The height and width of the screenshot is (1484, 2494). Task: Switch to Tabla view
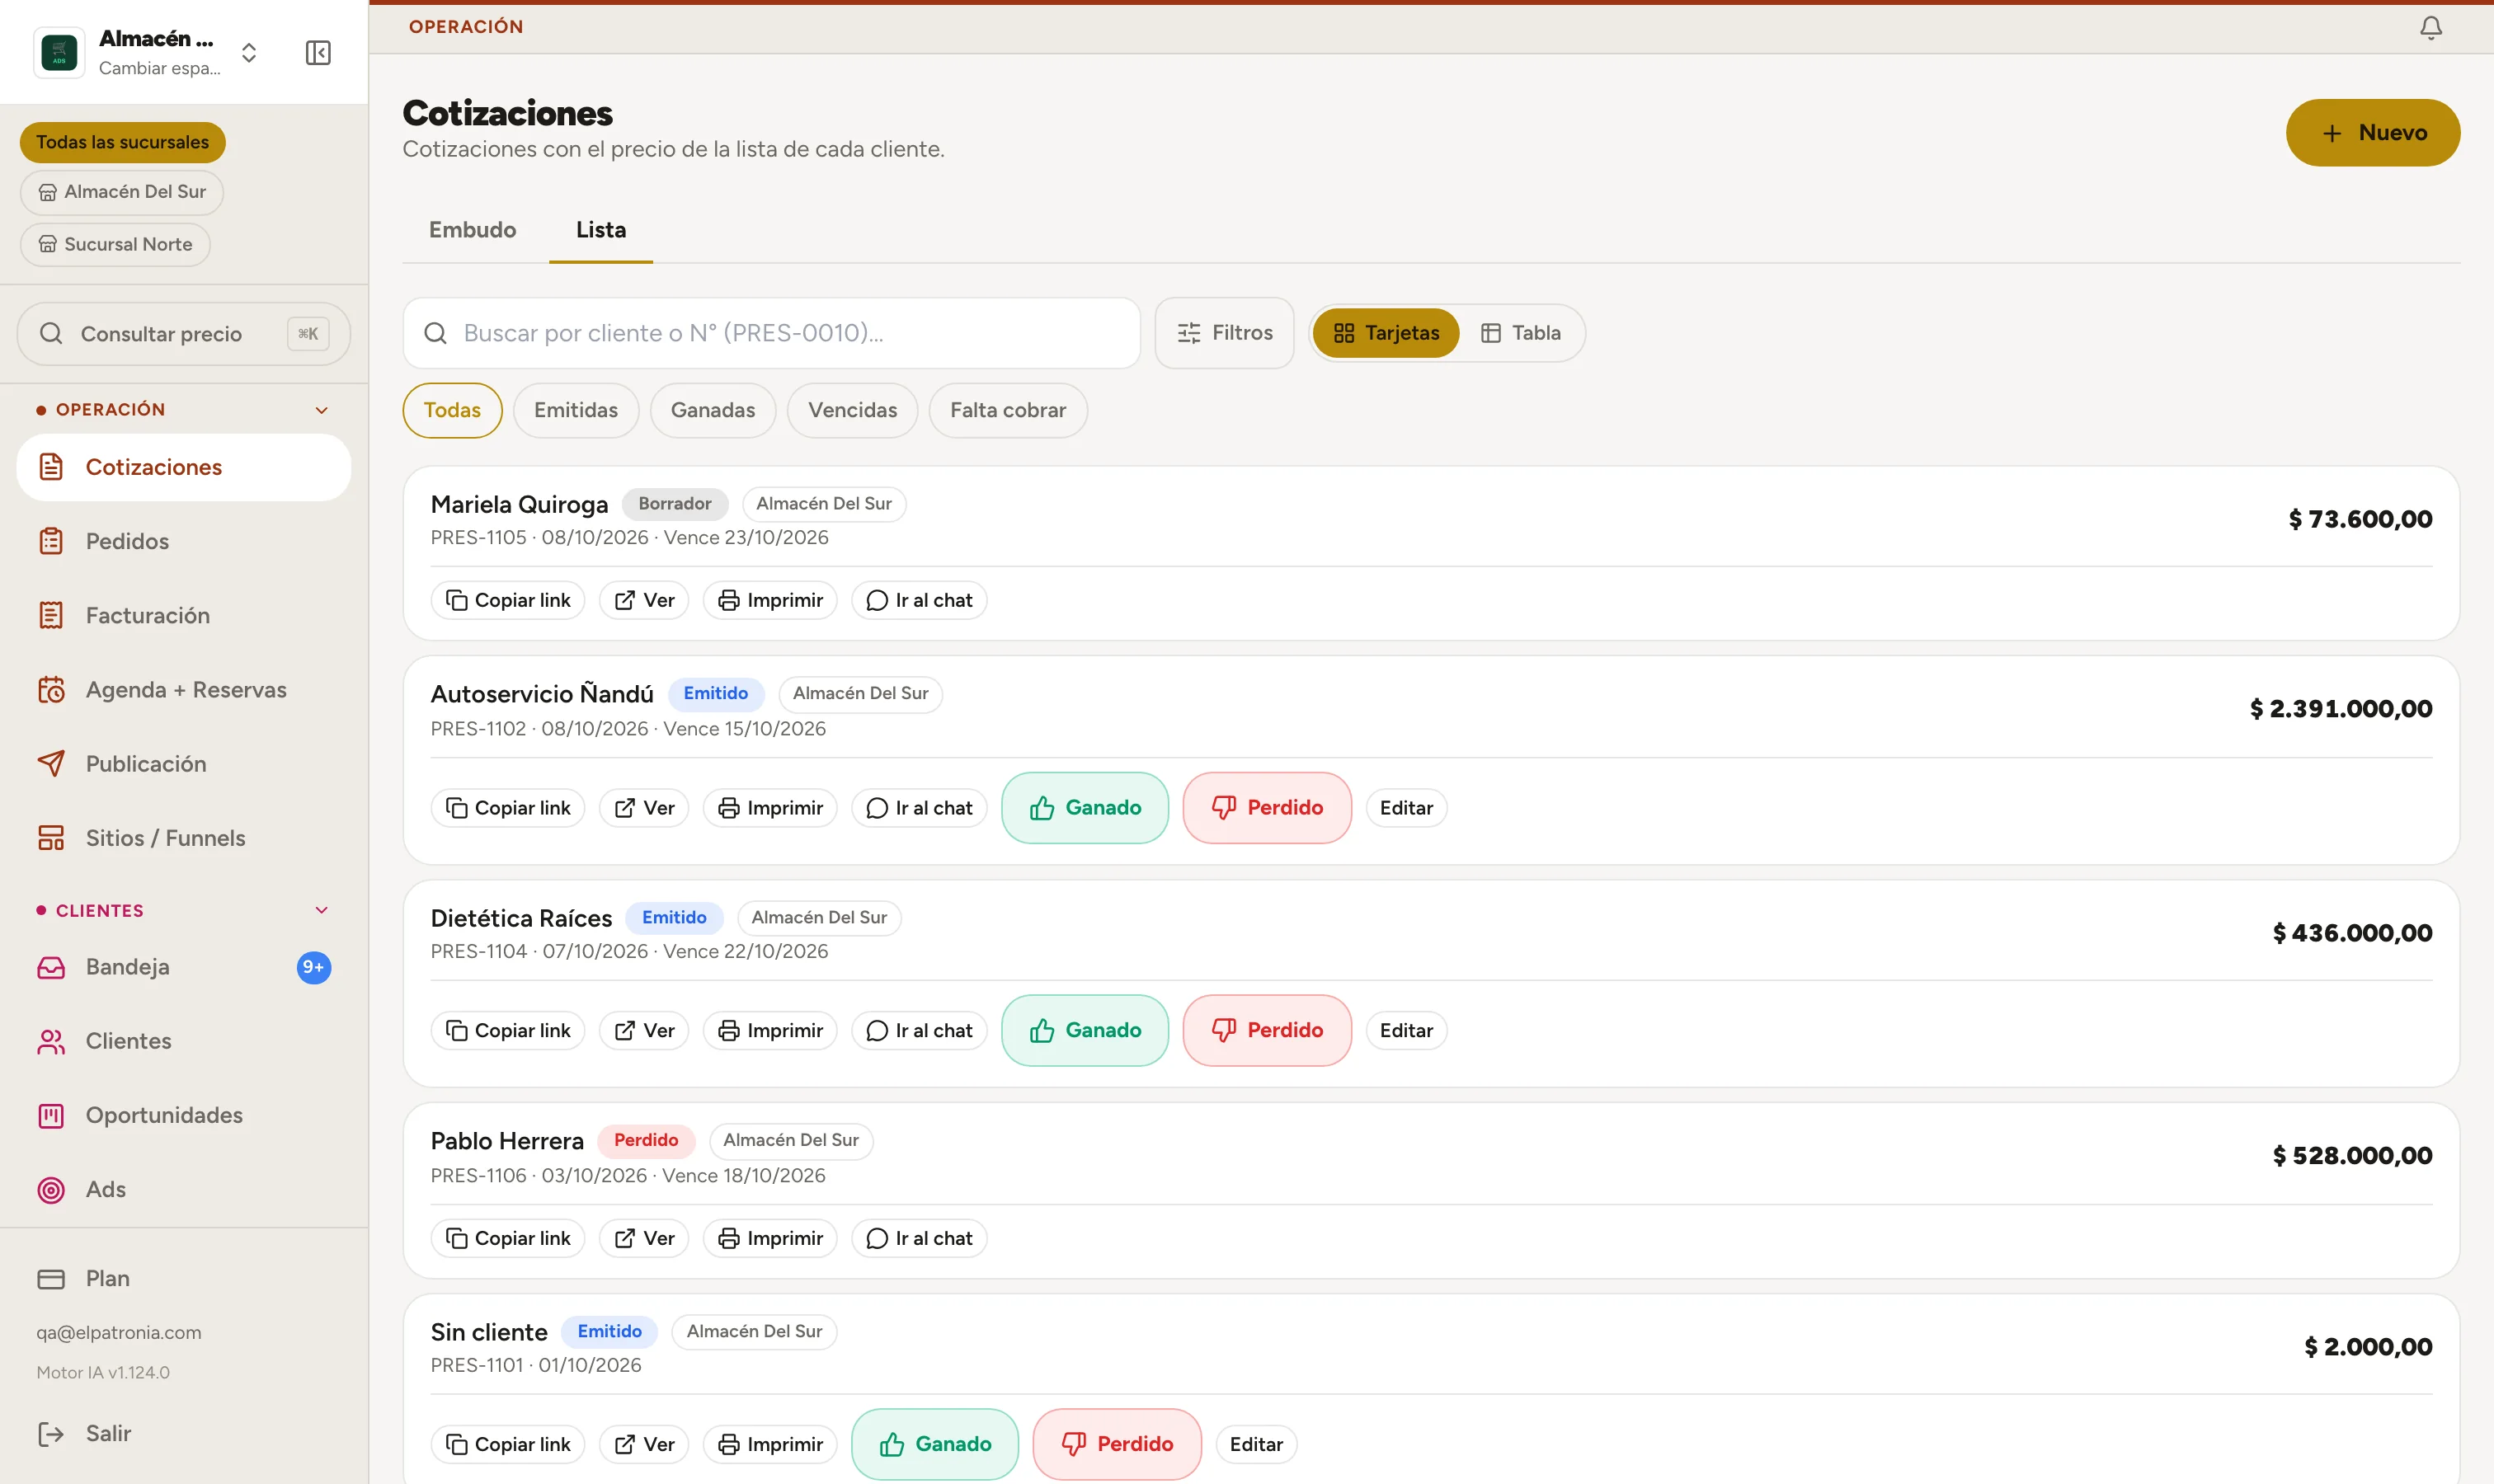[x=1521, y=333]
